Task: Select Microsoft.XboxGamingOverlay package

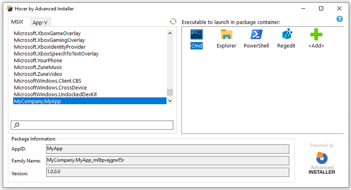Action: pos(90,40)
